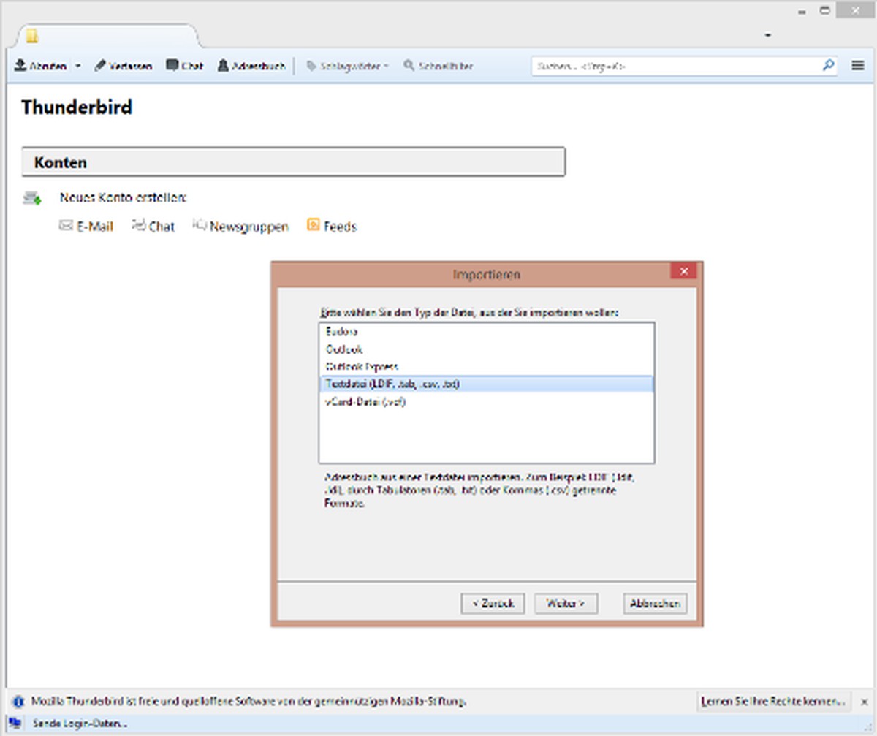The width and height of the screenshot is (877, 736).
Task: Click the magnifier icon in search box
Action: [828, 65]
